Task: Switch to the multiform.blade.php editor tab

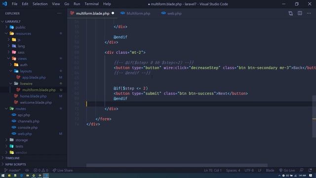Action: (92, 13)
